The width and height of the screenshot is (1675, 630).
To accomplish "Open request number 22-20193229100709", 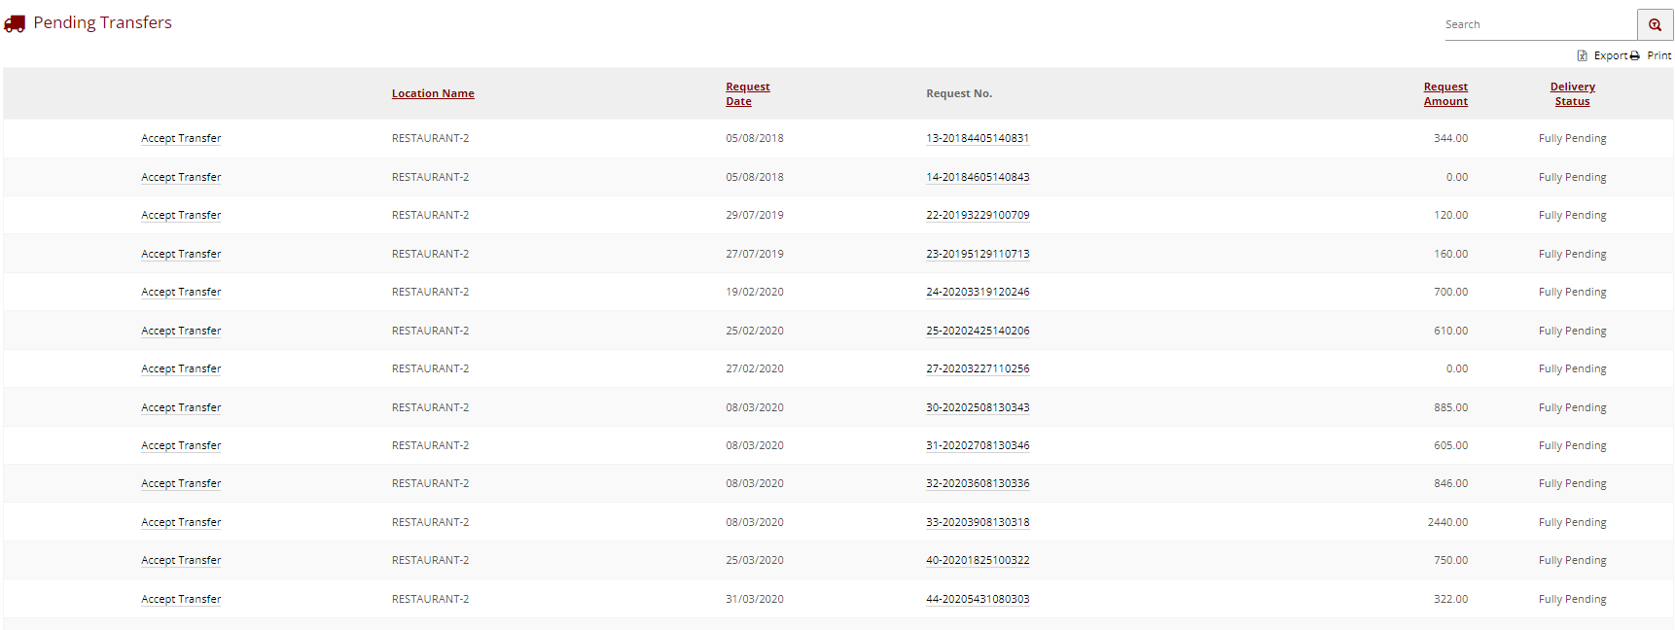I will tap(978, 216).
